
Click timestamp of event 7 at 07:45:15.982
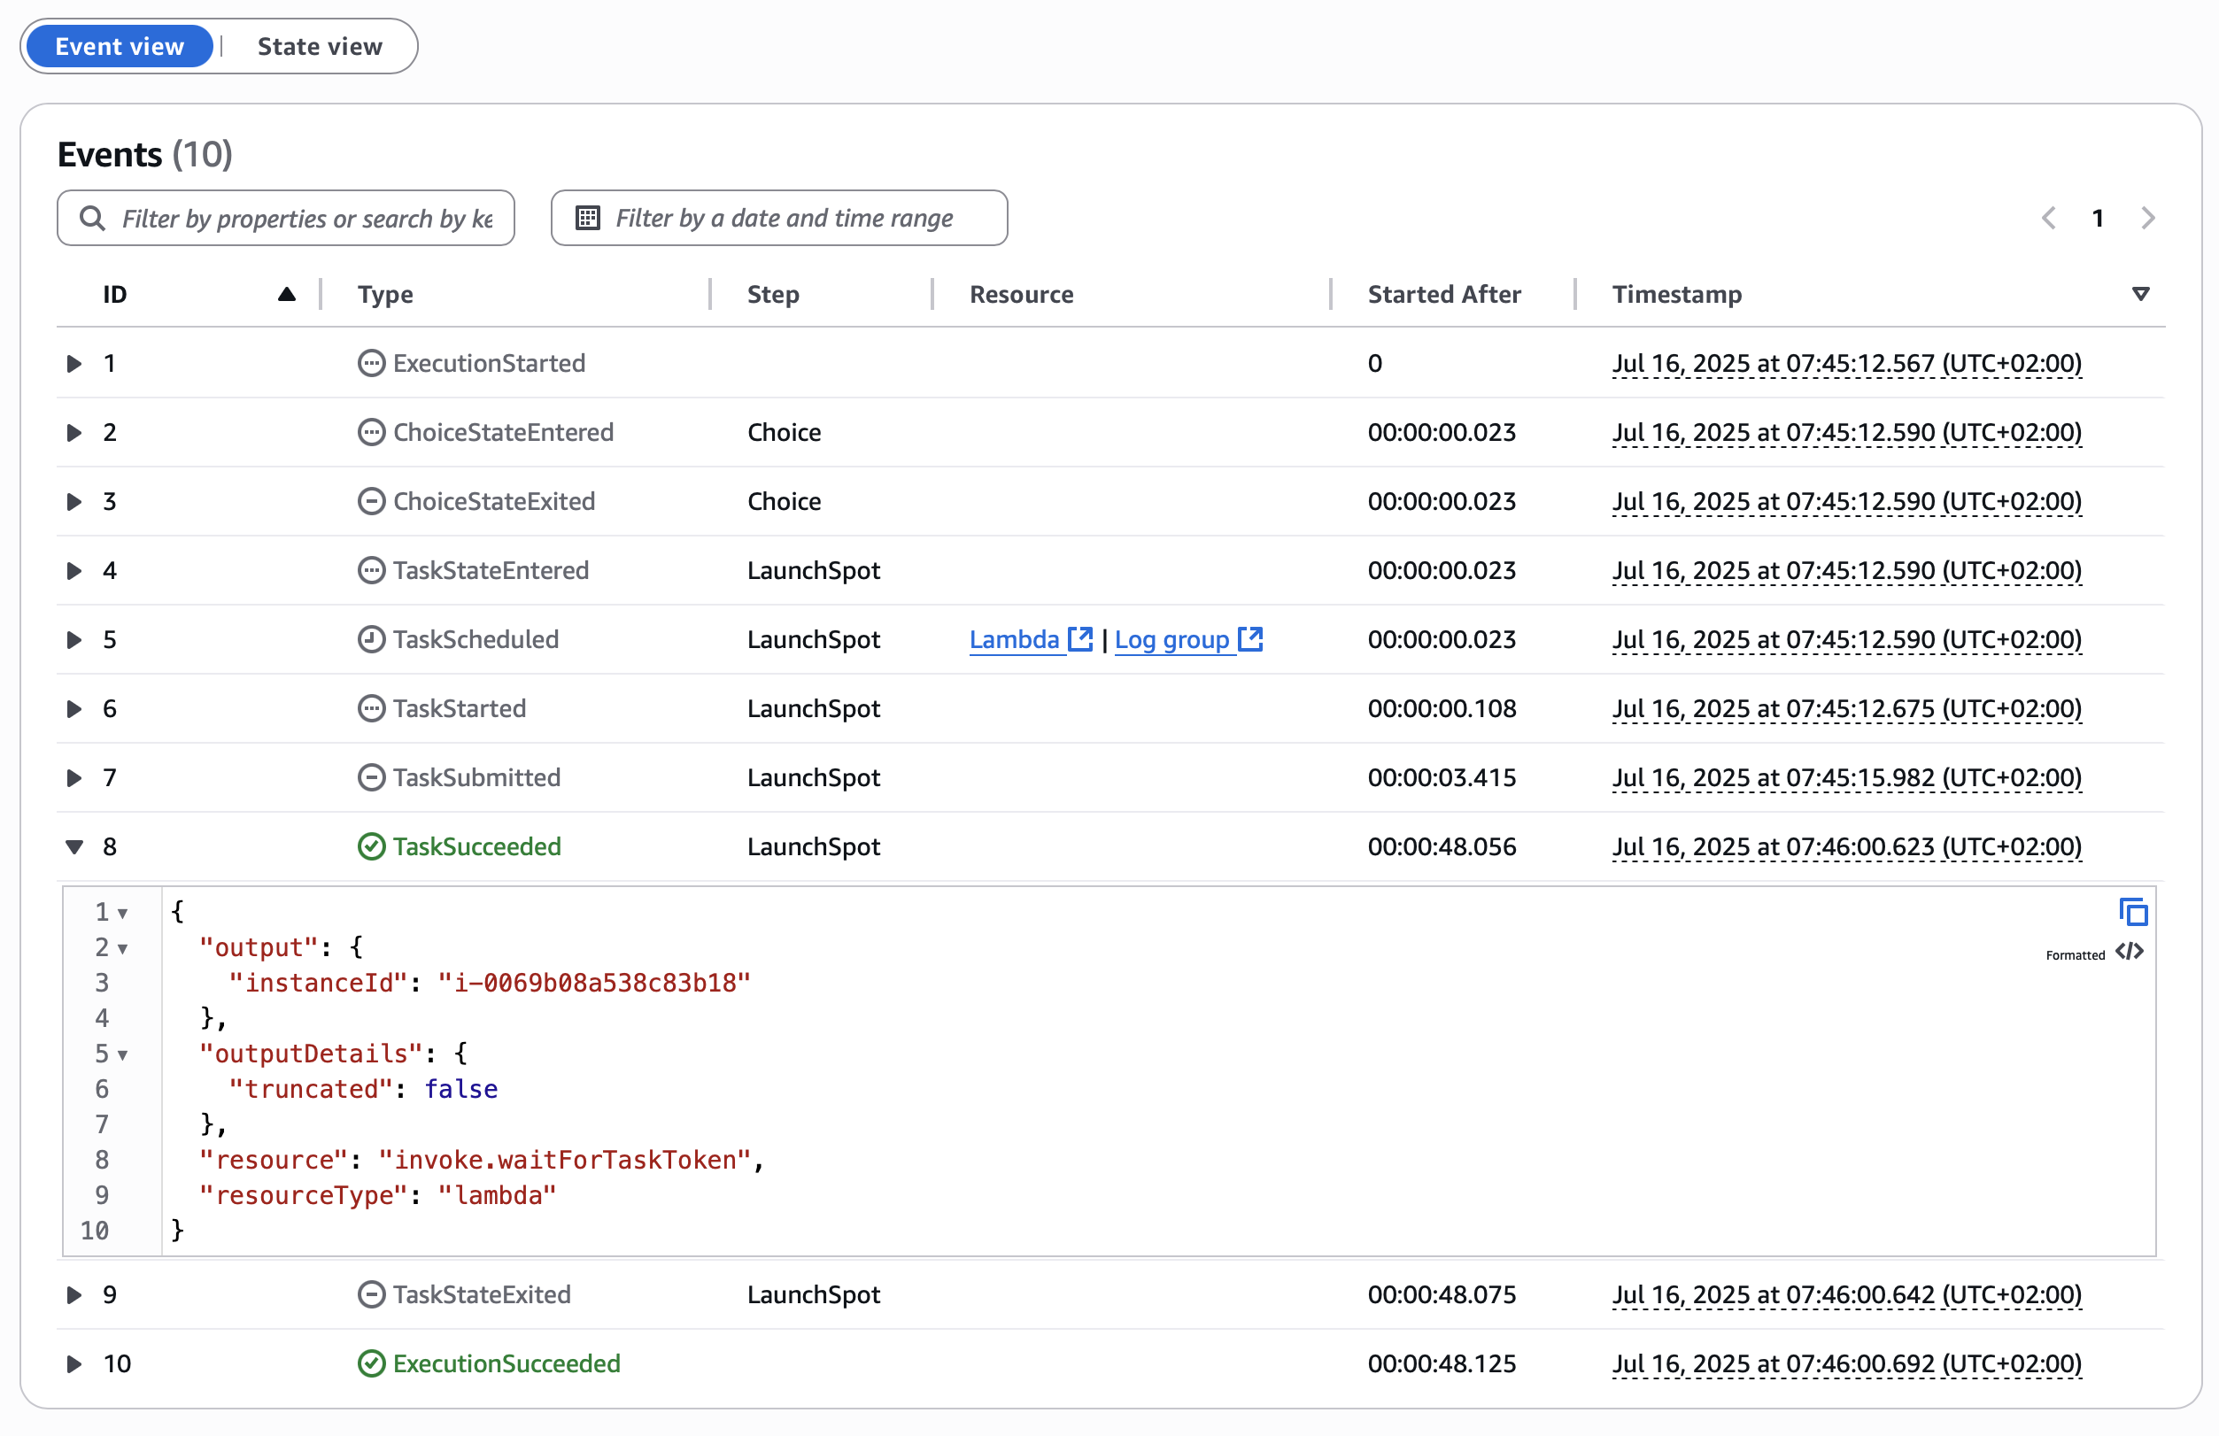1846,777
